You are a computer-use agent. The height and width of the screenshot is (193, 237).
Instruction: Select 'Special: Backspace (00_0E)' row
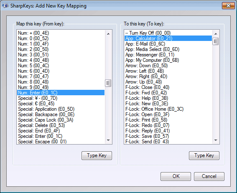tap(61, 114)
